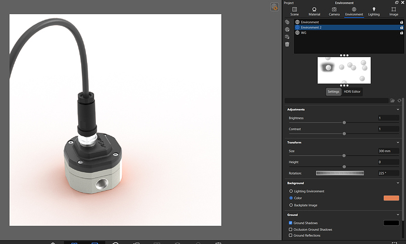Undock the Project panel with float icon
Screen dimensions: 406x244
397,2
